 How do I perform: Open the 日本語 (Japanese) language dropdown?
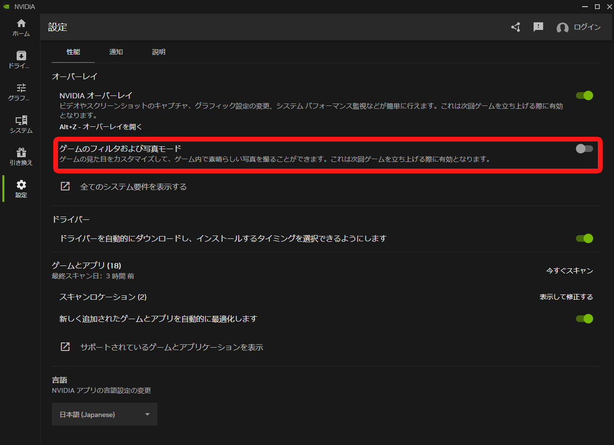[x=105, y=414]
